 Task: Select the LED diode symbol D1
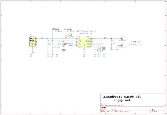click(64, 45)
